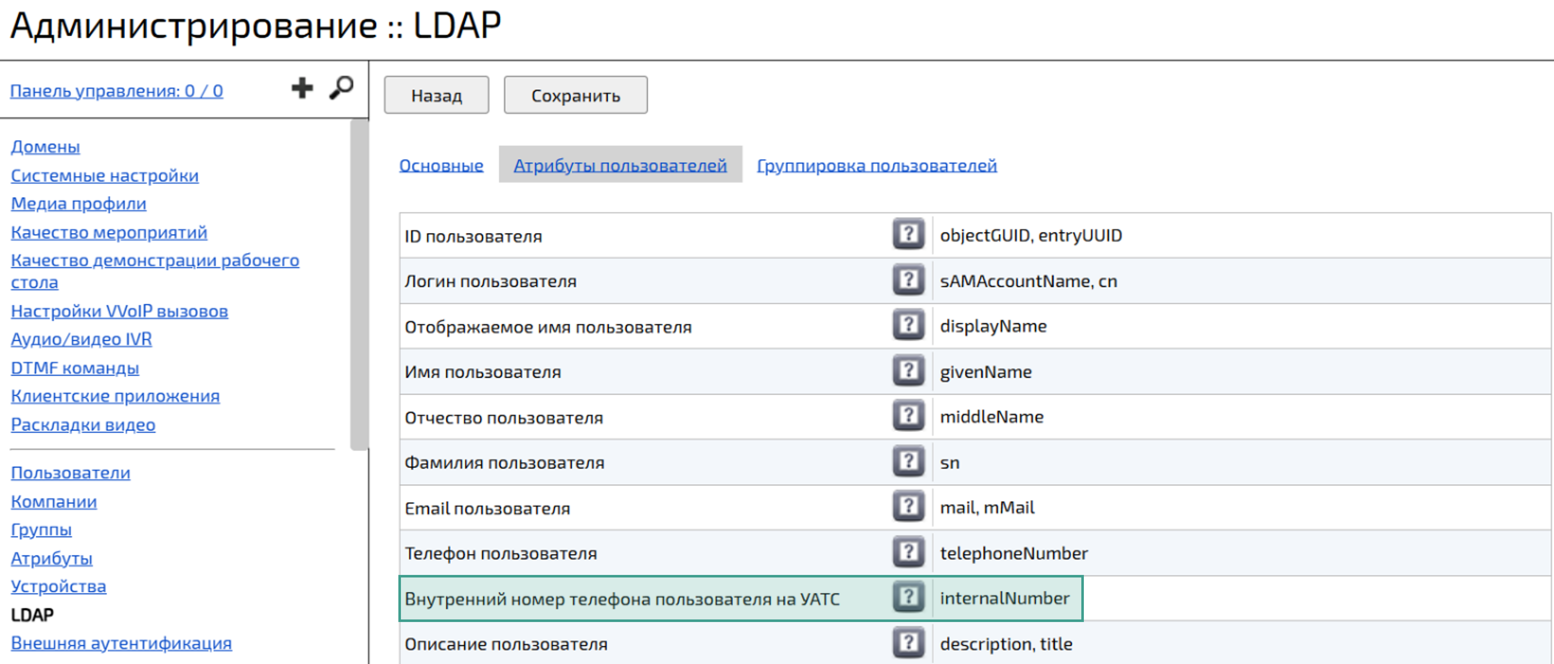Screen dimensions: 1554x664
Task: Open help for Описание пользователя attribute
Action: pyautogui.click(x=908, y=643)
